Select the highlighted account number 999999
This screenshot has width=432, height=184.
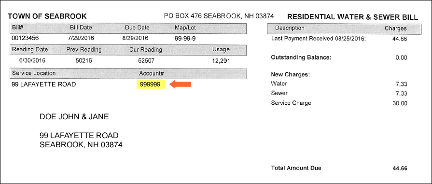[151, 85]
